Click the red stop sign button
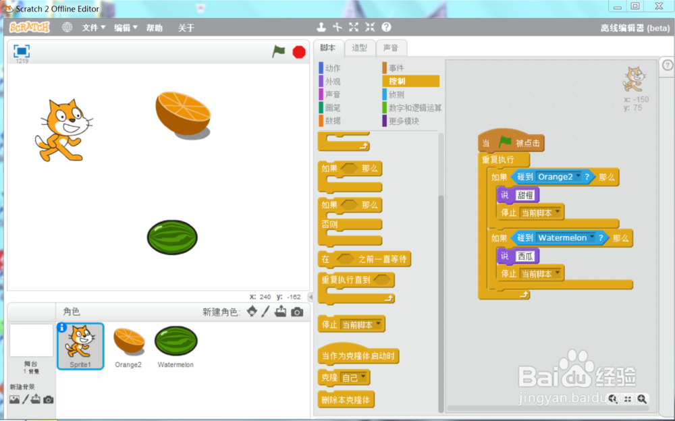The width and height of the screenshot is (675, 421). [299, 52]
